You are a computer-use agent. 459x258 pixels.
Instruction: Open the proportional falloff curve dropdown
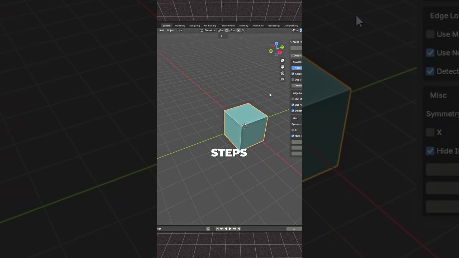243,30
